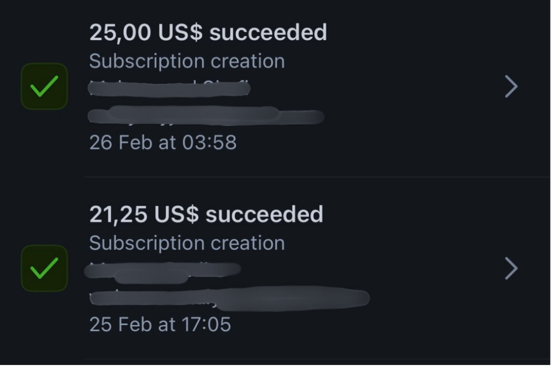Select the 21,25 US$ amount text
The width and height of the screenshot is (551, 366).
(x=118, y=215)
